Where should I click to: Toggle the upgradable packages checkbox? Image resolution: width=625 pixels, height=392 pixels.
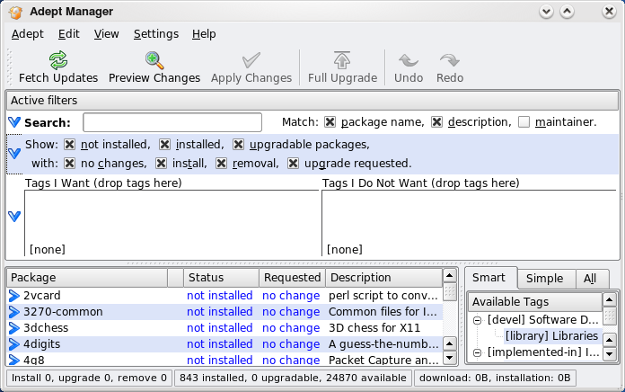[x=238, y=145]
